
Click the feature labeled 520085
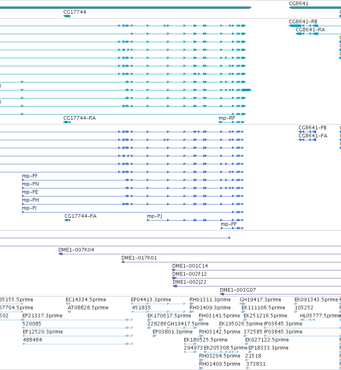[x=32, y=324]
